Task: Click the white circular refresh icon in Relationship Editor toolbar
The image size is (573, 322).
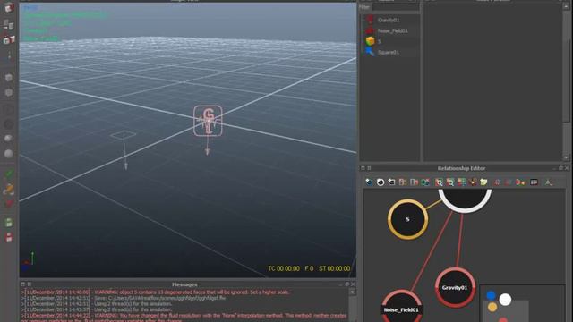Action: pyautogui.click(x=381, y=182)
